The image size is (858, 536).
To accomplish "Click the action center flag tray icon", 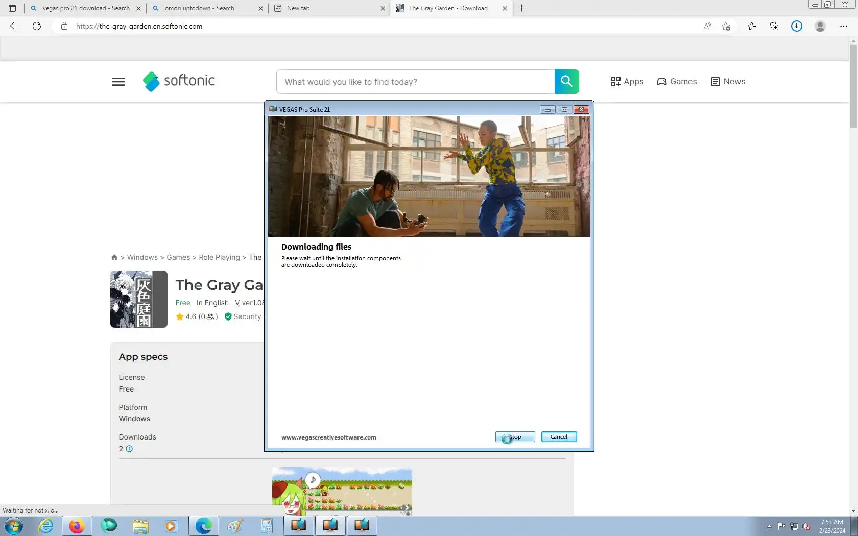I will [782, 526].
